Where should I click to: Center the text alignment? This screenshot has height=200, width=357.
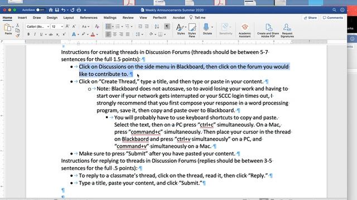coord(115,34)
